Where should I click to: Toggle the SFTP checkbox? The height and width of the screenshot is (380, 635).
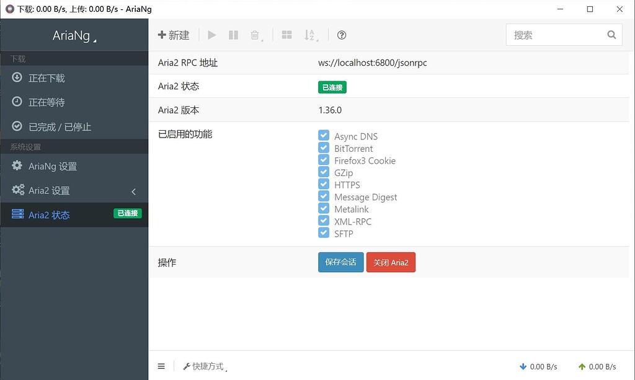pyautogui.click(x=323, y=233)
